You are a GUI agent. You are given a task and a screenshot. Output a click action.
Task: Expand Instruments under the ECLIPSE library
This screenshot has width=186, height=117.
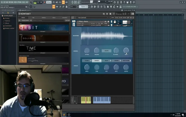pyautogui.click(x=44, y=42)
